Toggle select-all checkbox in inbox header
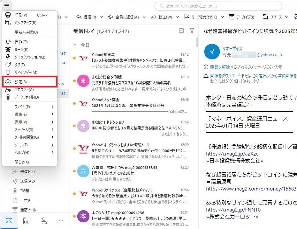The height and width of the screenshot is (229, 297). [182, 31]
